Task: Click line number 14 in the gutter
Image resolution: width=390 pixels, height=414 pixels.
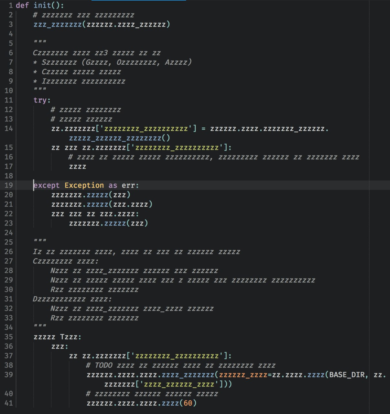Action: click(9, 129)
